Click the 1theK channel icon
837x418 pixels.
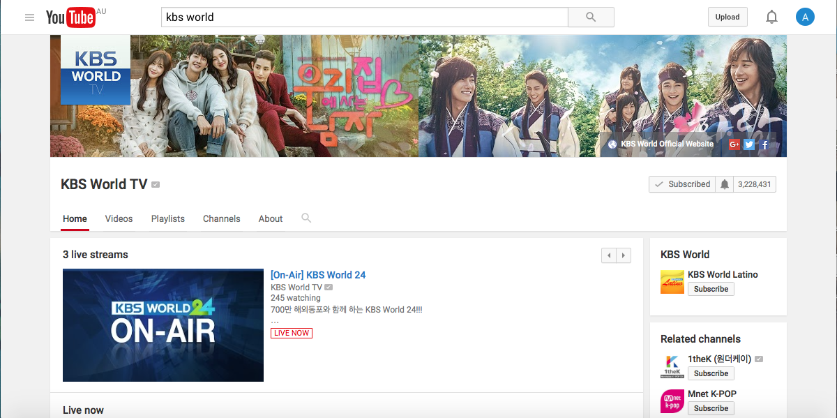click(x=672, y=366)
